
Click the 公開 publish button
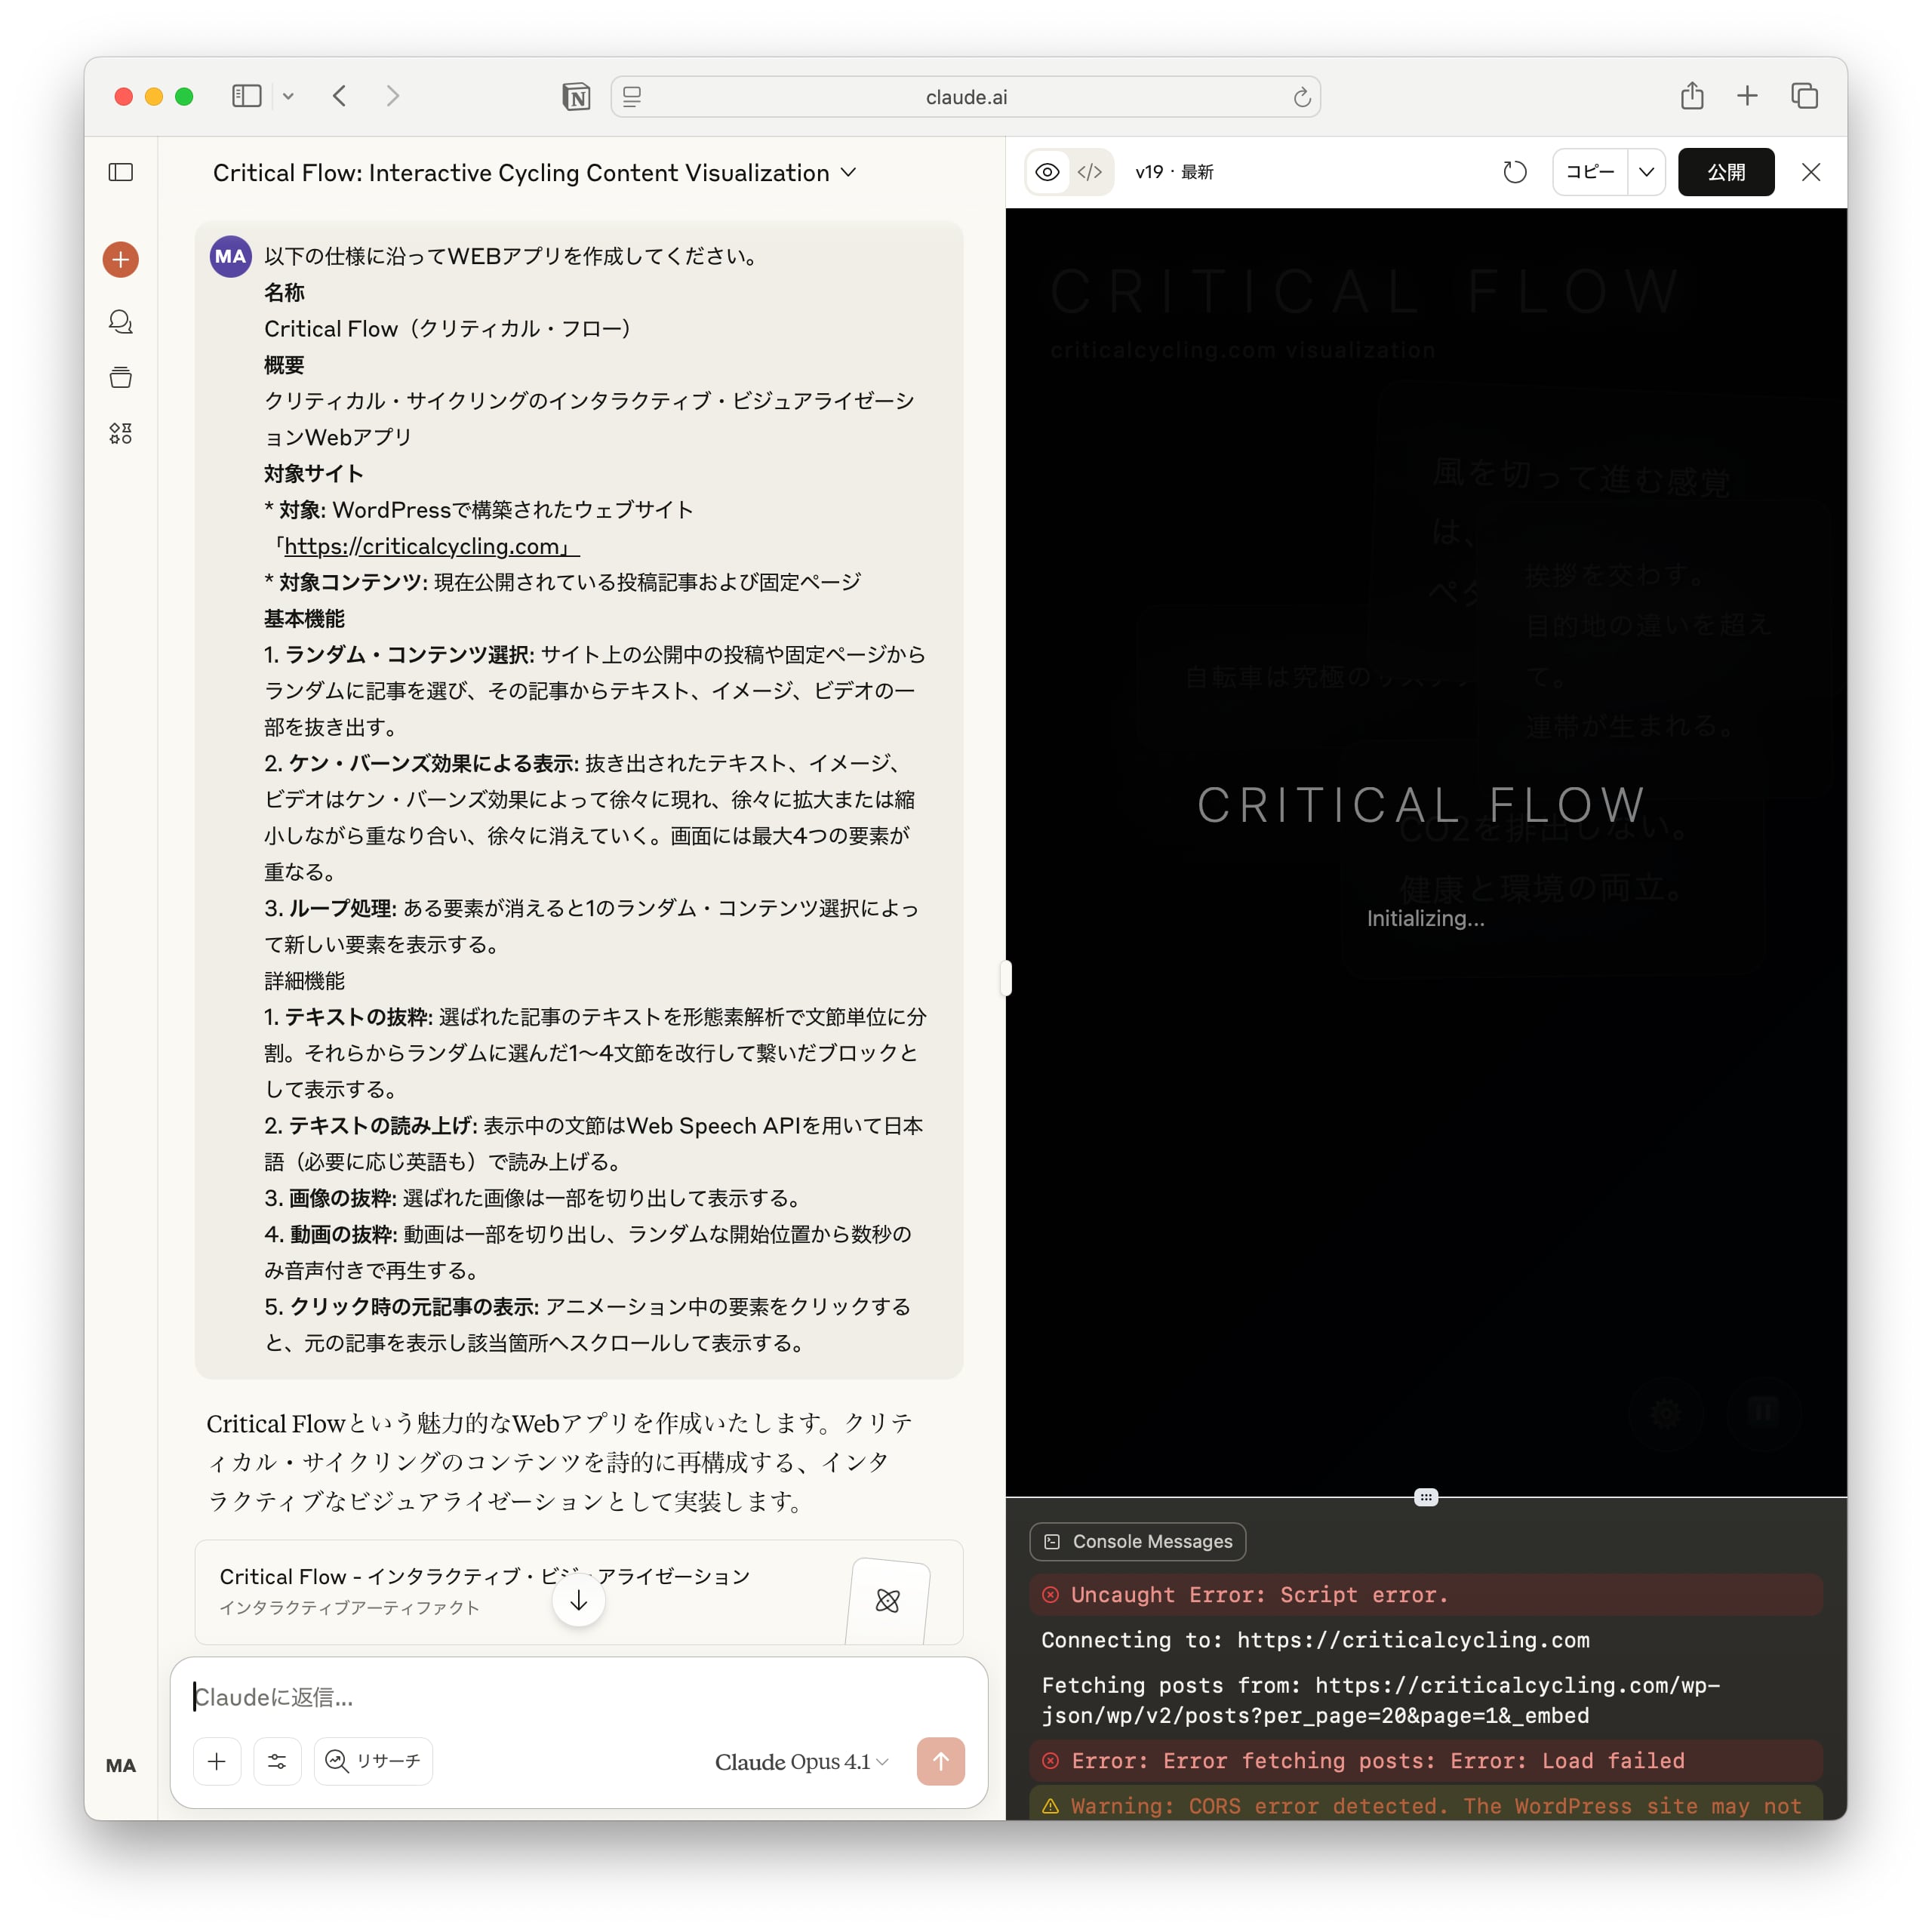point(1725,172)
